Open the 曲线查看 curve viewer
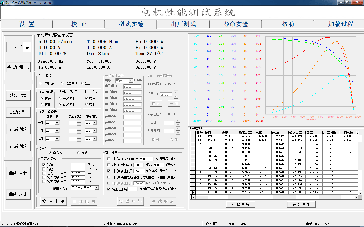Screen dimensions: 364x227 (x=18, y=173)
